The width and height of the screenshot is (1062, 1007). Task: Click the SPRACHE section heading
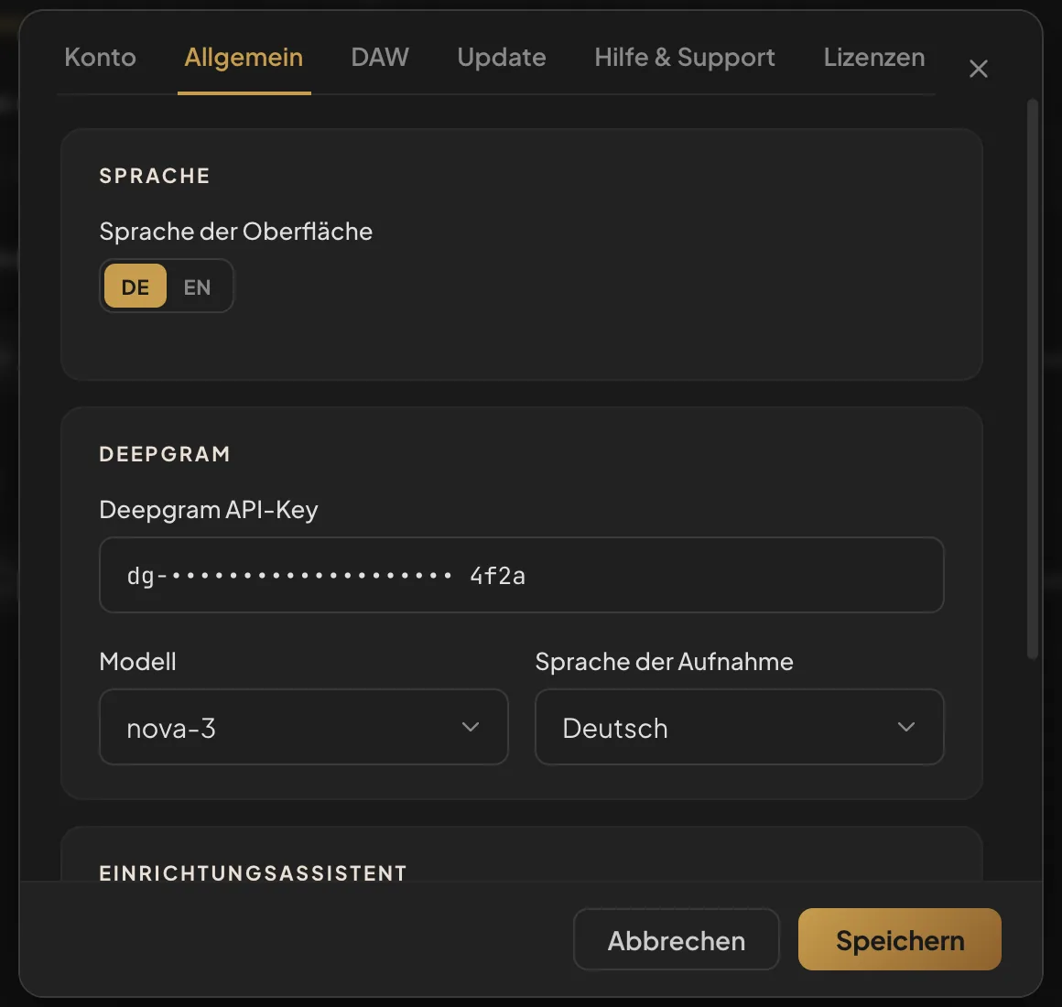(x=155, y=176)
